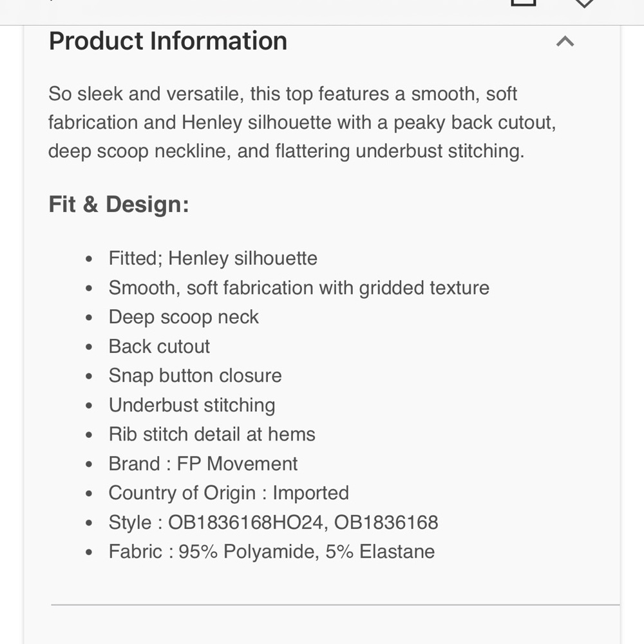Viewport: 644px width, 644px height.
Task: Click the 'Deep scoop neck' bullet
Action: coord(184,317)
